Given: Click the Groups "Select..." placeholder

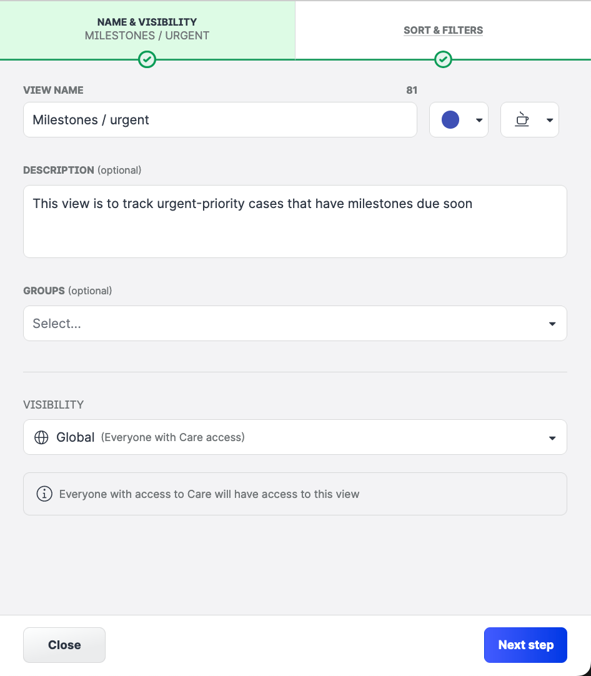Looking at the screenshot, I should tap(57, 324).
